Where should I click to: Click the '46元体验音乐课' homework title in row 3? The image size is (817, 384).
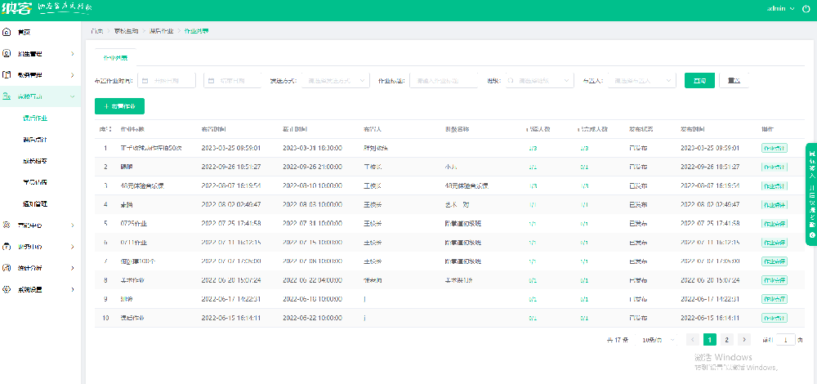141,186
